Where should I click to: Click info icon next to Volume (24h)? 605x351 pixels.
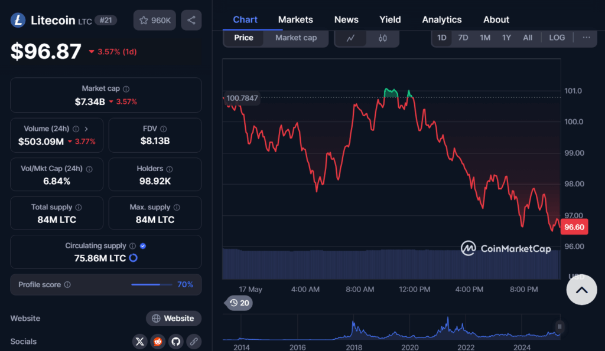point(76,129)
